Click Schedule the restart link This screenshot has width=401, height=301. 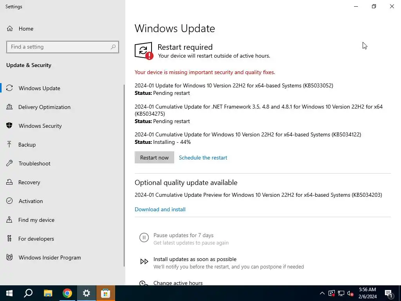(203, 158)
